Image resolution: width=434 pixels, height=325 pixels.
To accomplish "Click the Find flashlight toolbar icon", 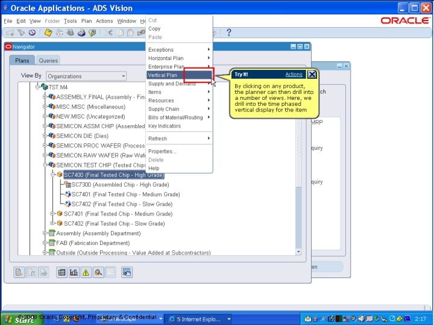I will pos(21,32).
